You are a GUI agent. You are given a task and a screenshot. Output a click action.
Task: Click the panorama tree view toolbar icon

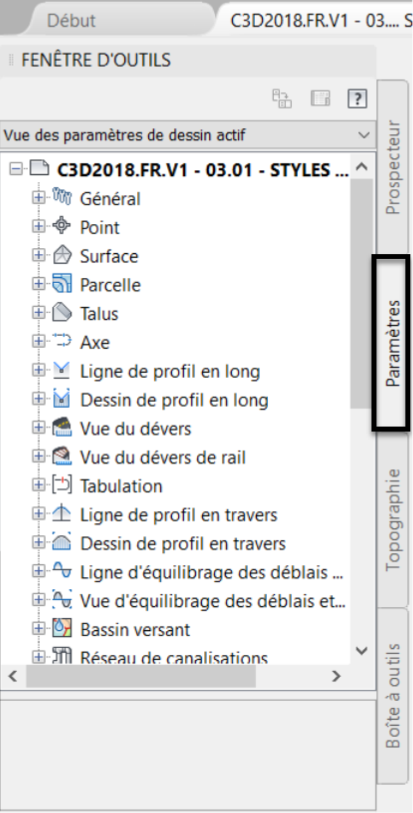[x=282, y=99]
